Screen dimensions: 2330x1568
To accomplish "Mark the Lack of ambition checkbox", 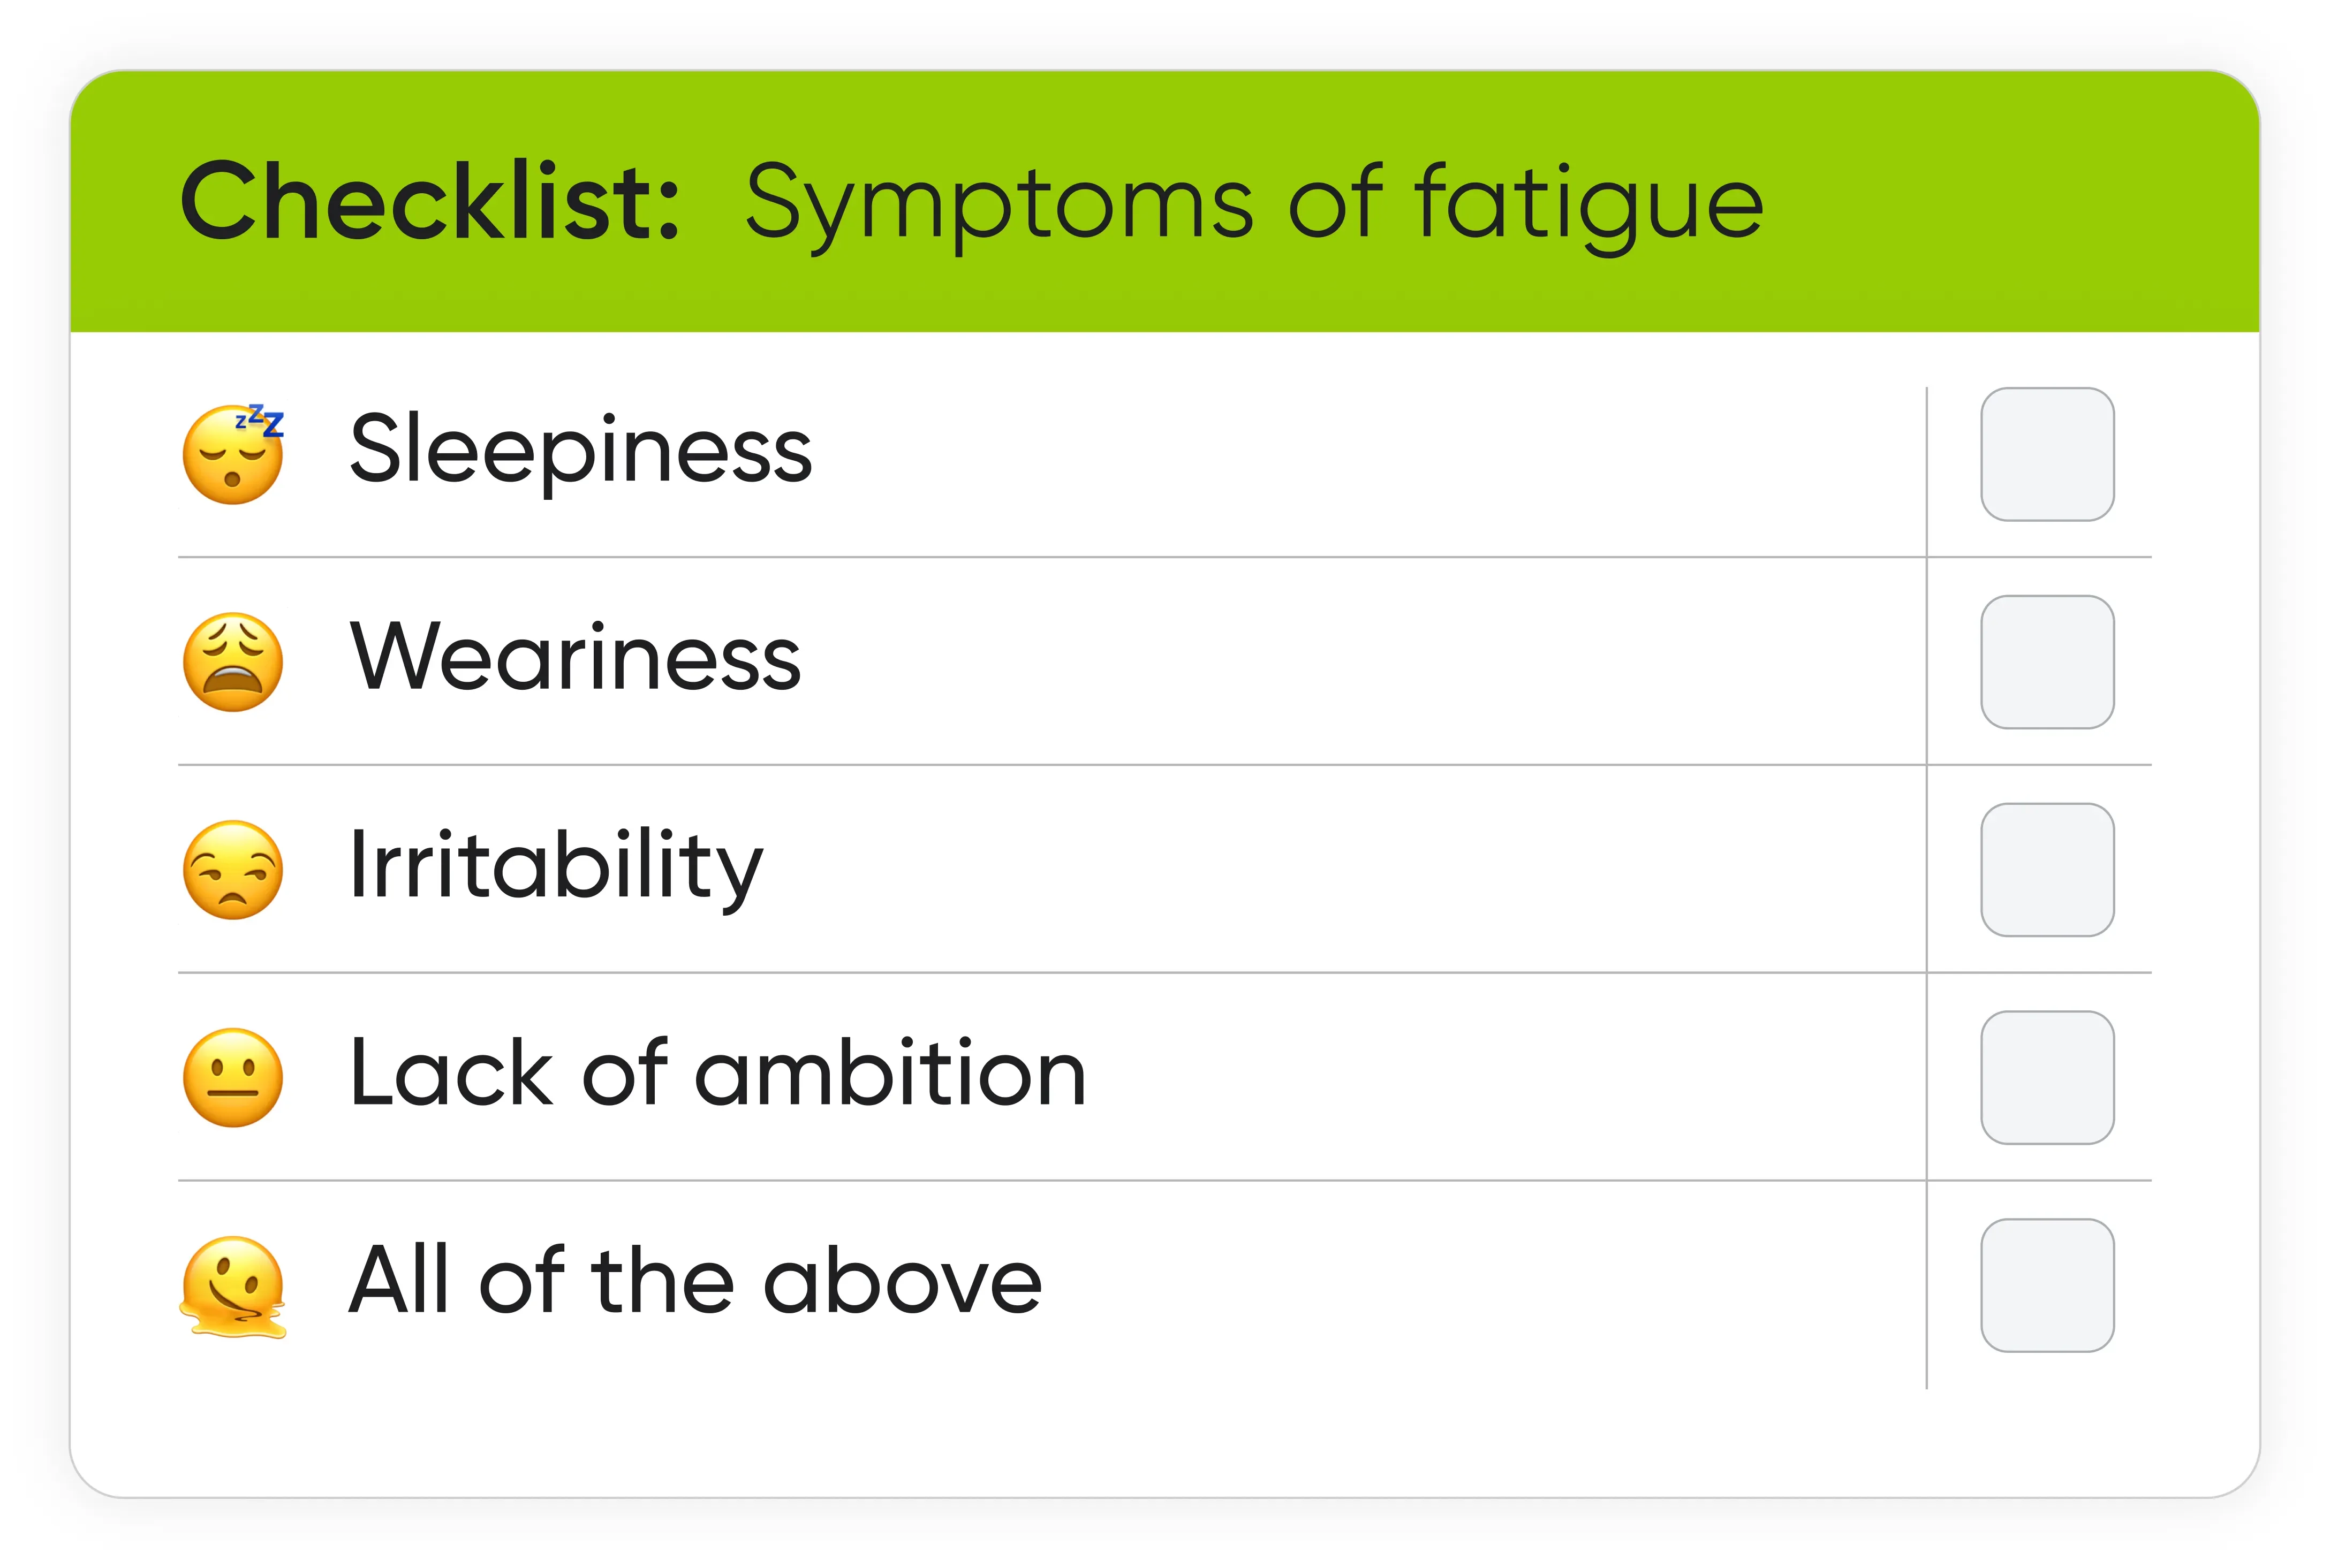I will click(x=2047, y=1077).
